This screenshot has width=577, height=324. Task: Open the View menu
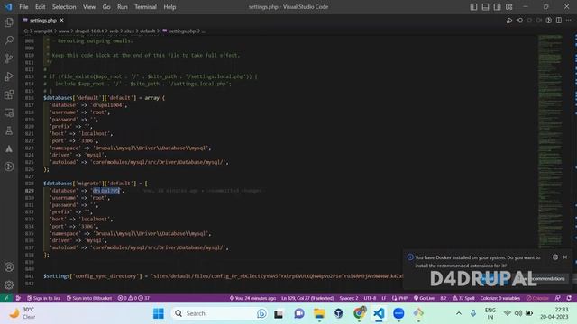coord(89,7)
